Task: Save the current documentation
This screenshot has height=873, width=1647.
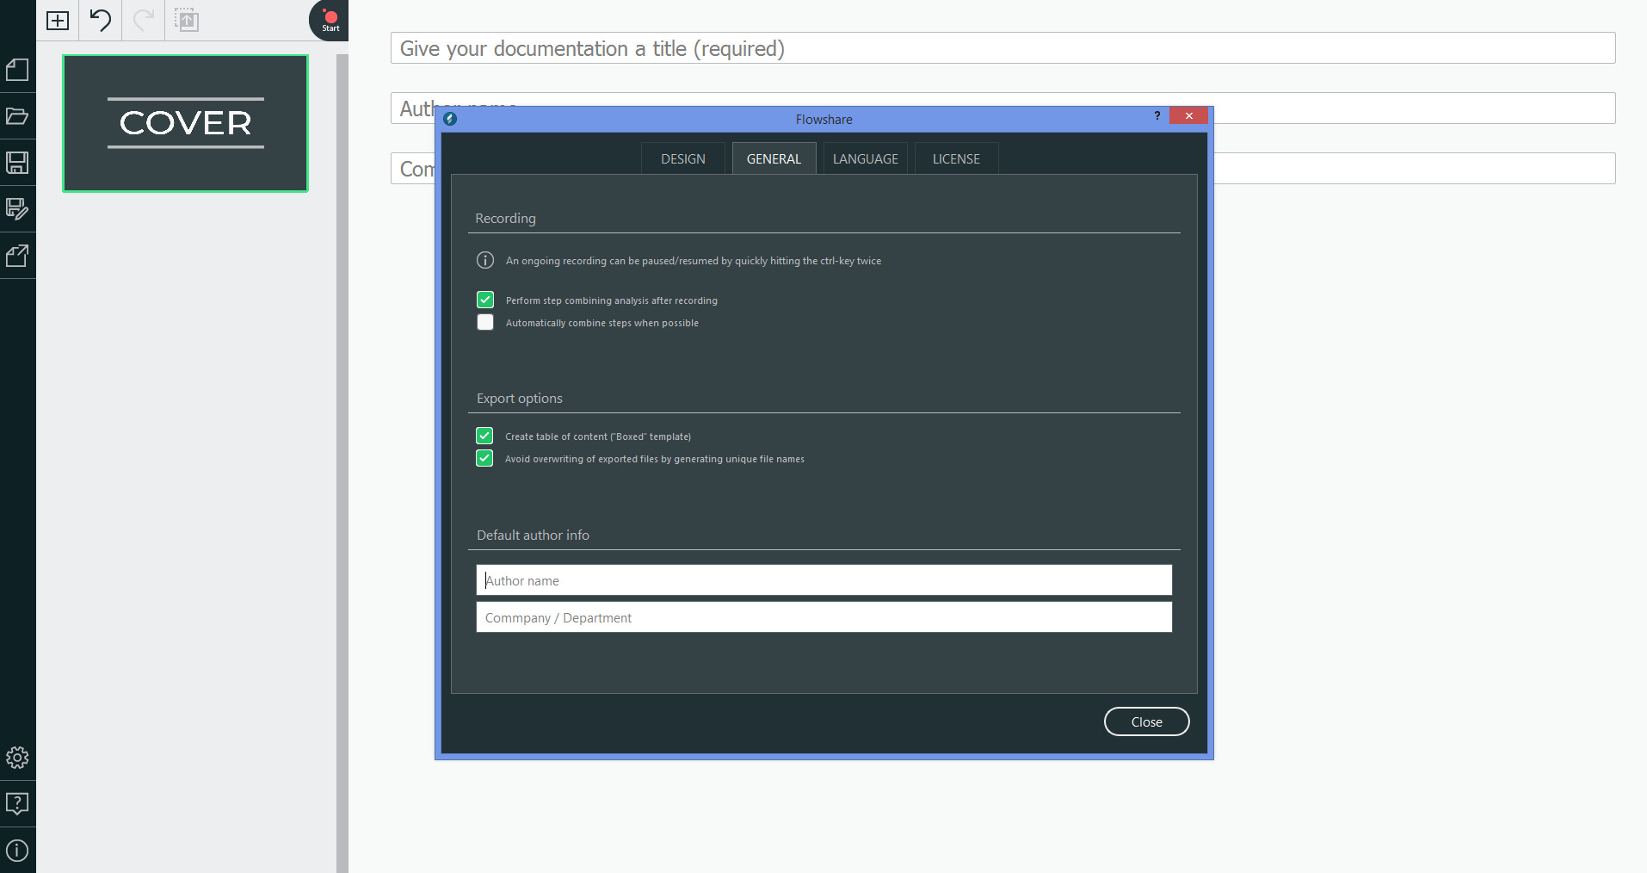Action: pos(17,163)
